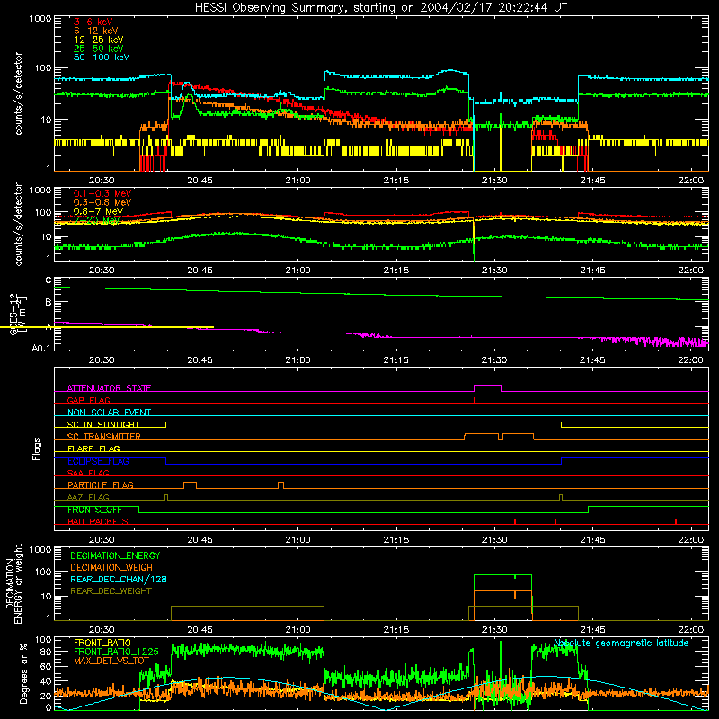Click the first wide pulse on the PARTICLE_FLAG line
The height and width of the screenshot is (719, 719).
click(190, 483)
